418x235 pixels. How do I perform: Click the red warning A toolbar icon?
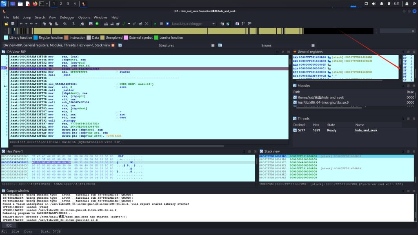coord(91,24)
